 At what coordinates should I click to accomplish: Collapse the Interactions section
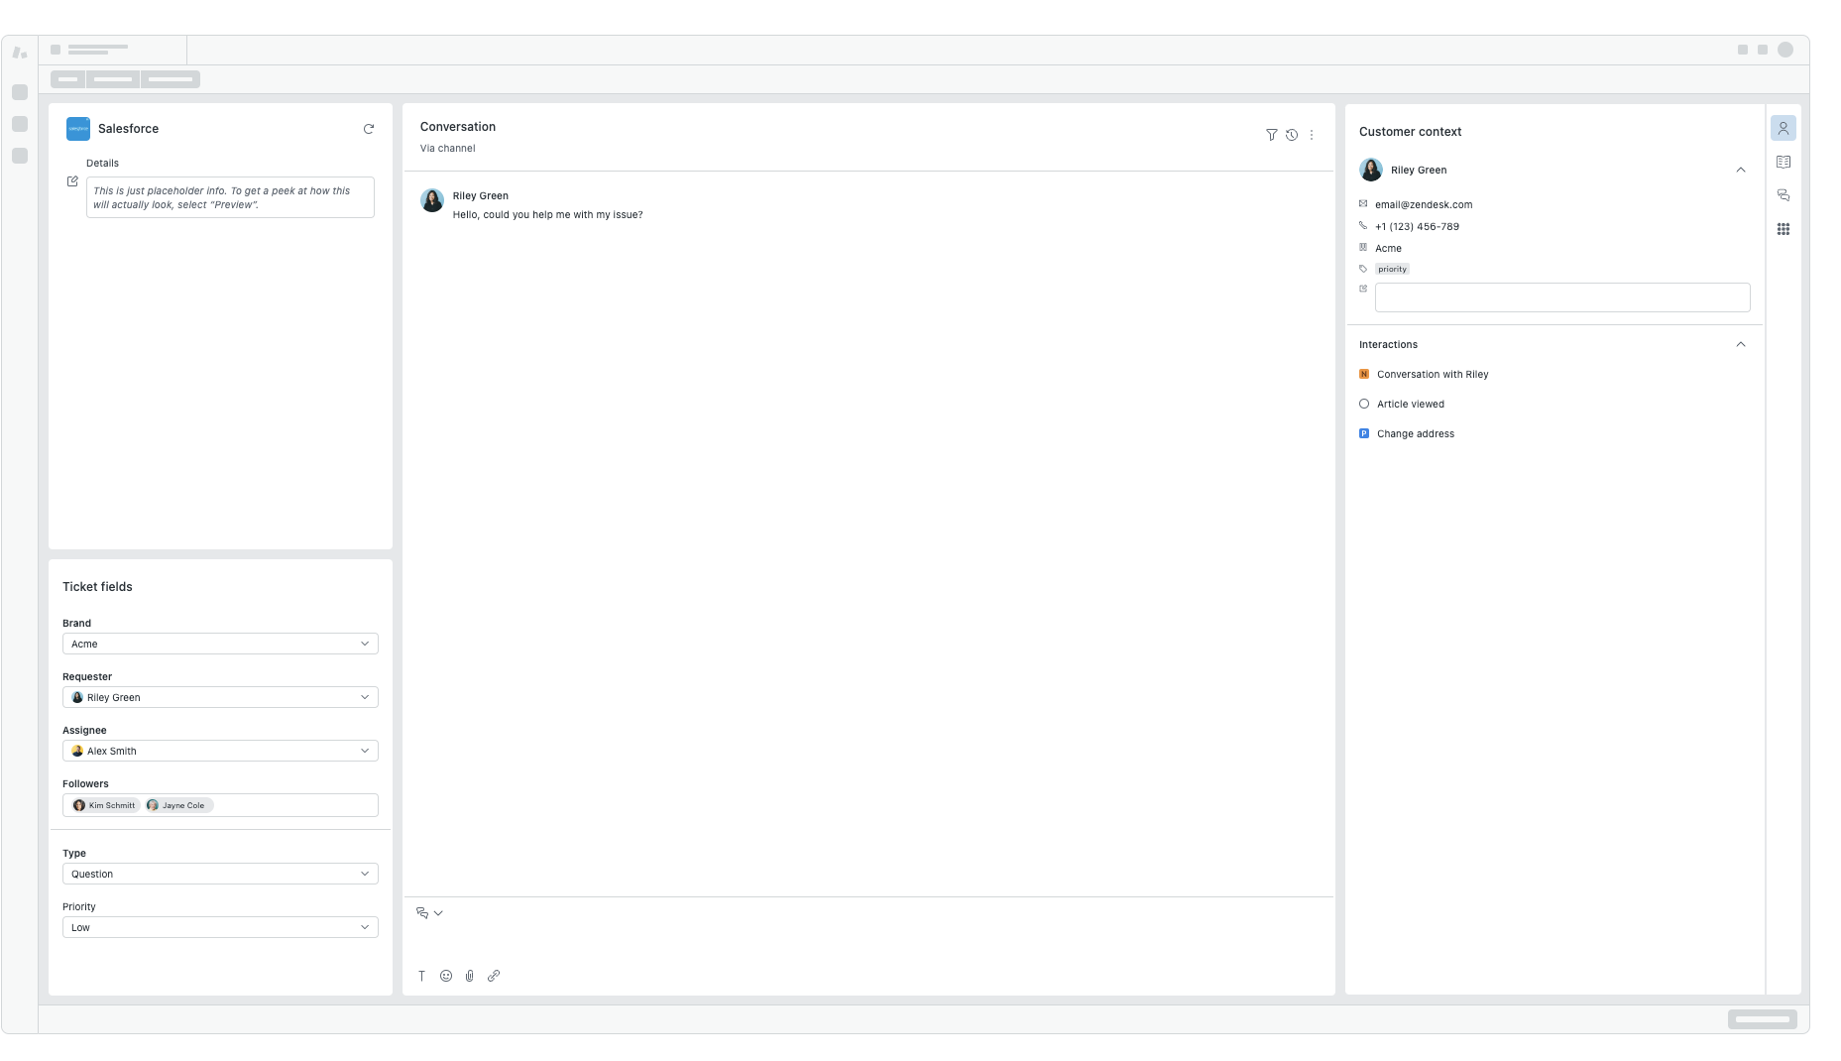coord(1740,344)
